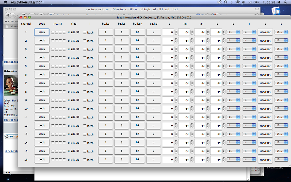Image resolution: width=291 pixels, height=182 pixels.
Task: Expand the b dropdown for channel 6
Action: point(233,74)
